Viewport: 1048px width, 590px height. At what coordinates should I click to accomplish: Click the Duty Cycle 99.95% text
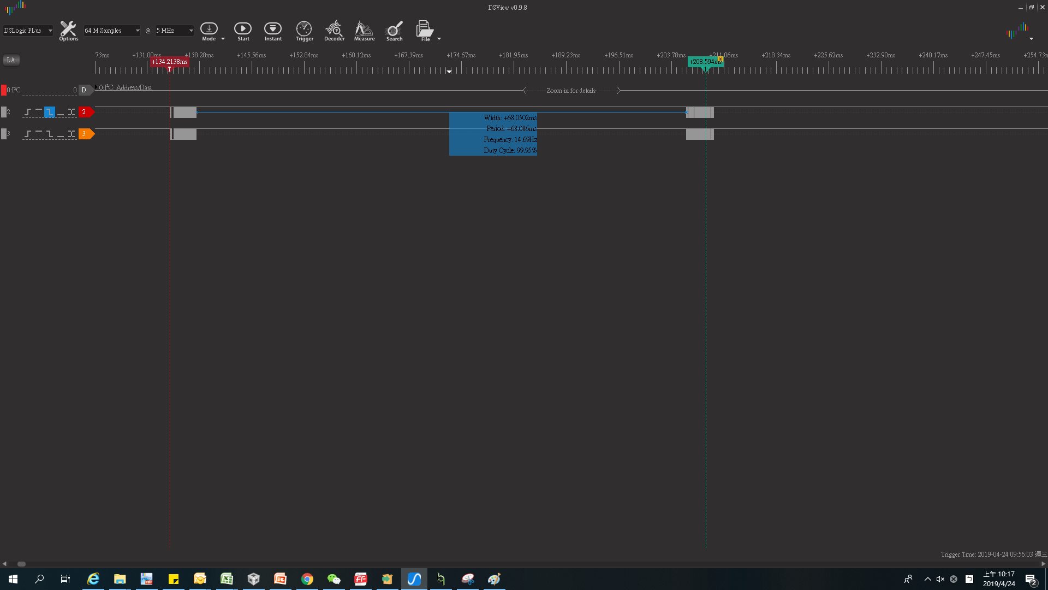[510, 151]
